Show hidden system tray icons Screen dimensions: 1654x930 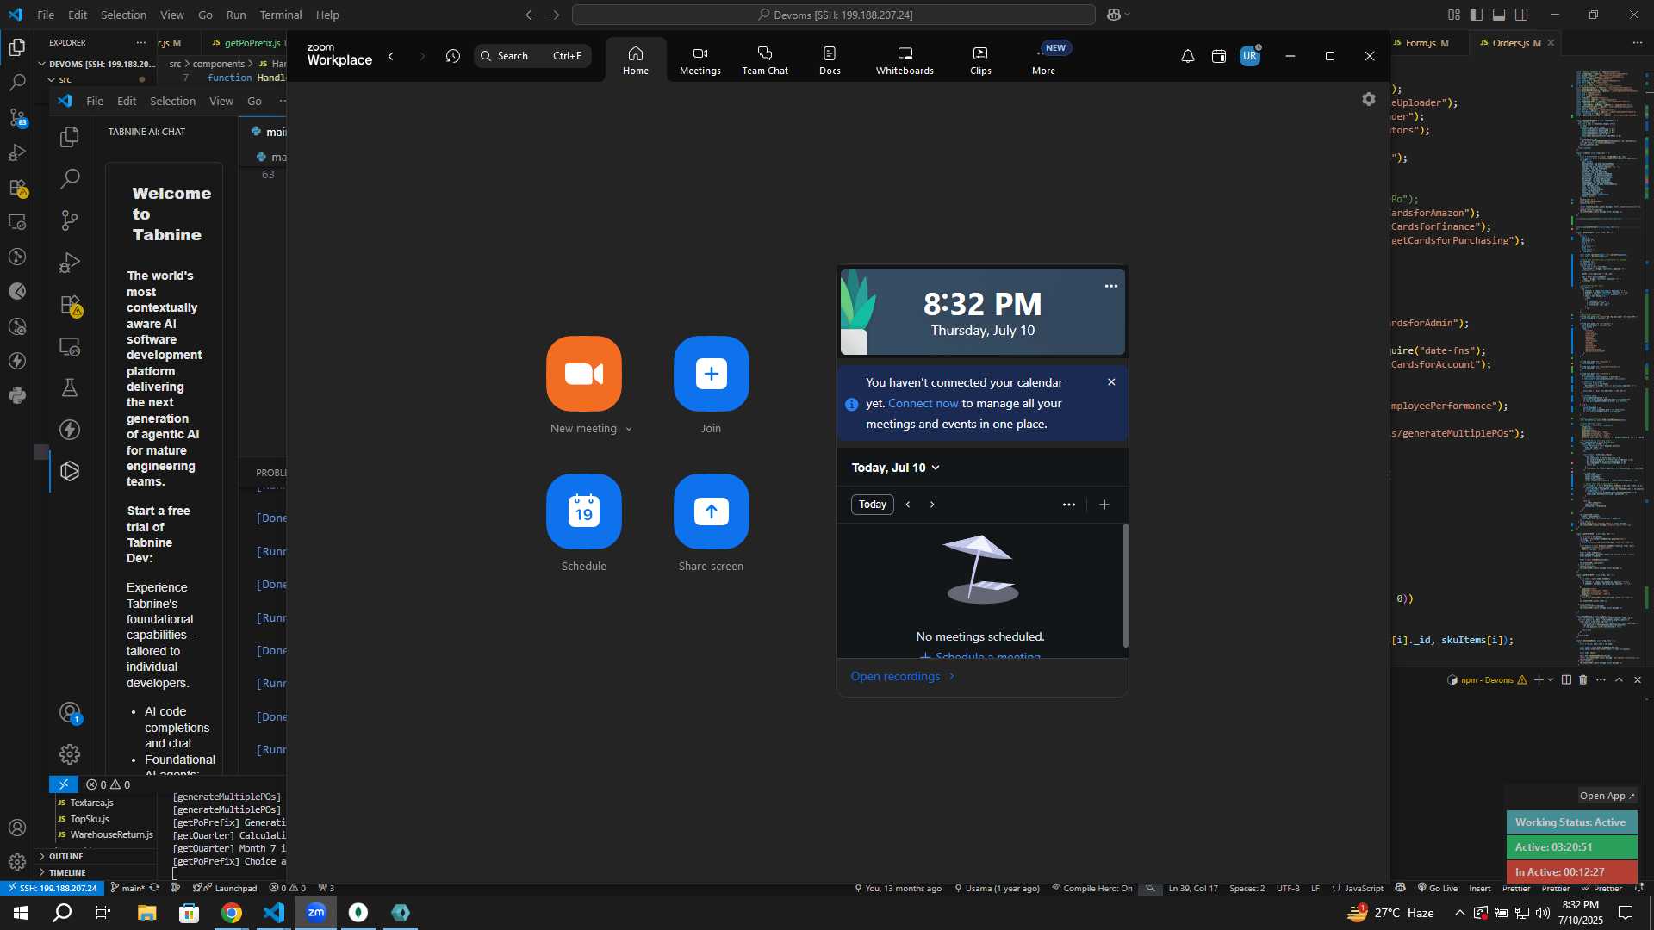click(1459, 913)
